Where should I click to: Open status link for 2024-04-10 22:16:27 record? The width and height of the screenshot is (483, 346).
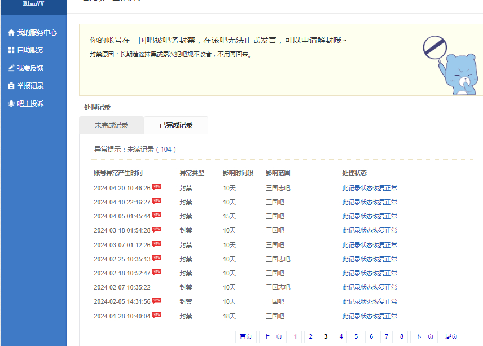pos(370,202)
